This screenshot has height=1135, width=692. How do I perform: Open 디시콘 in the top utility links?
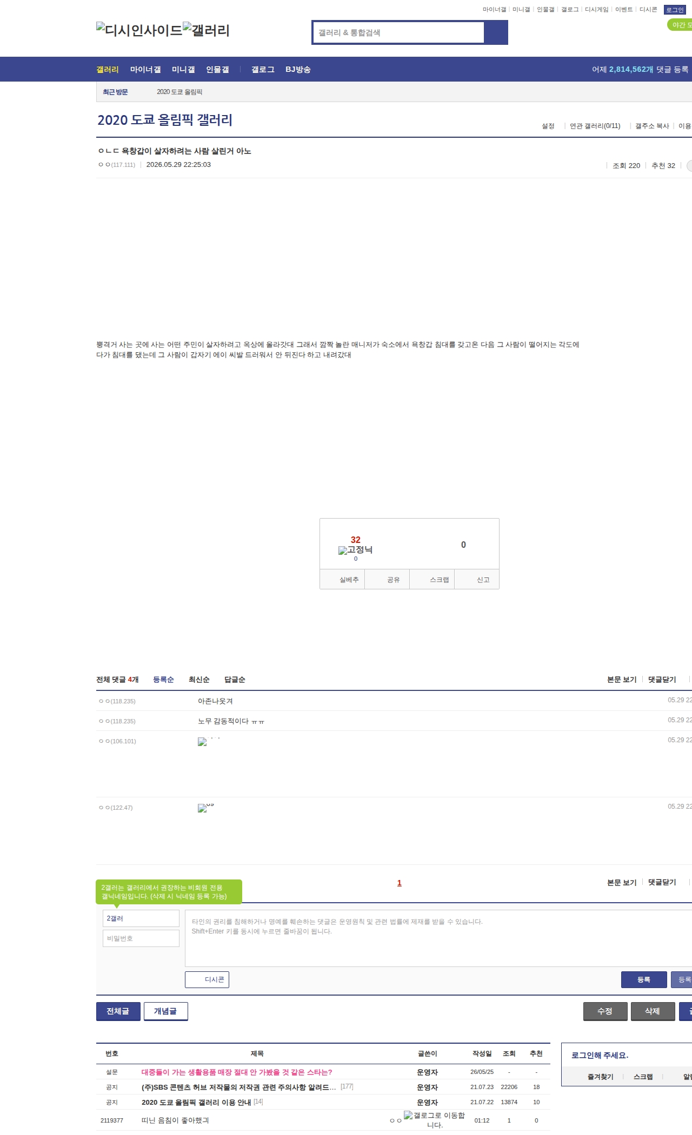point(648,10)
